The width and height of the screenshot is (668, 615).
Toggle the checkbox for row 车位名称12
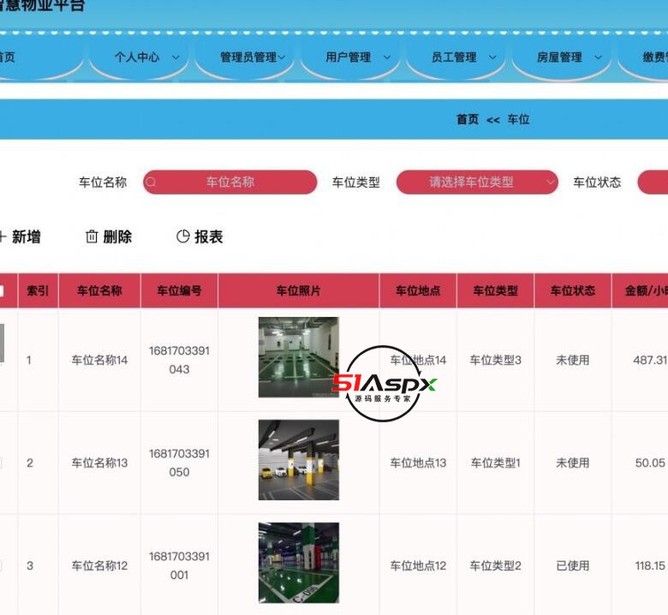1,565
